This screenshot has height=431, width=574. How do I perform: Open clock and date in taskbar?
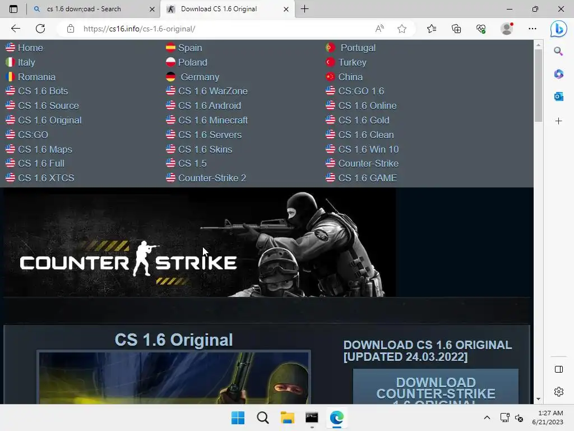point(548,418)
